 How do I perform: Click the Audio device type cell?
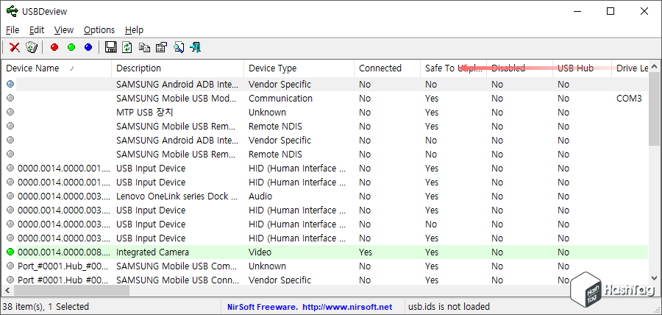pos(260,196)
